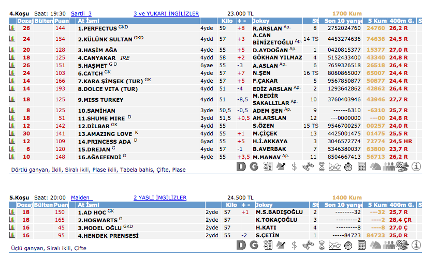
Task: Click the D icon under race 4
Action: [x=241, y=167]
